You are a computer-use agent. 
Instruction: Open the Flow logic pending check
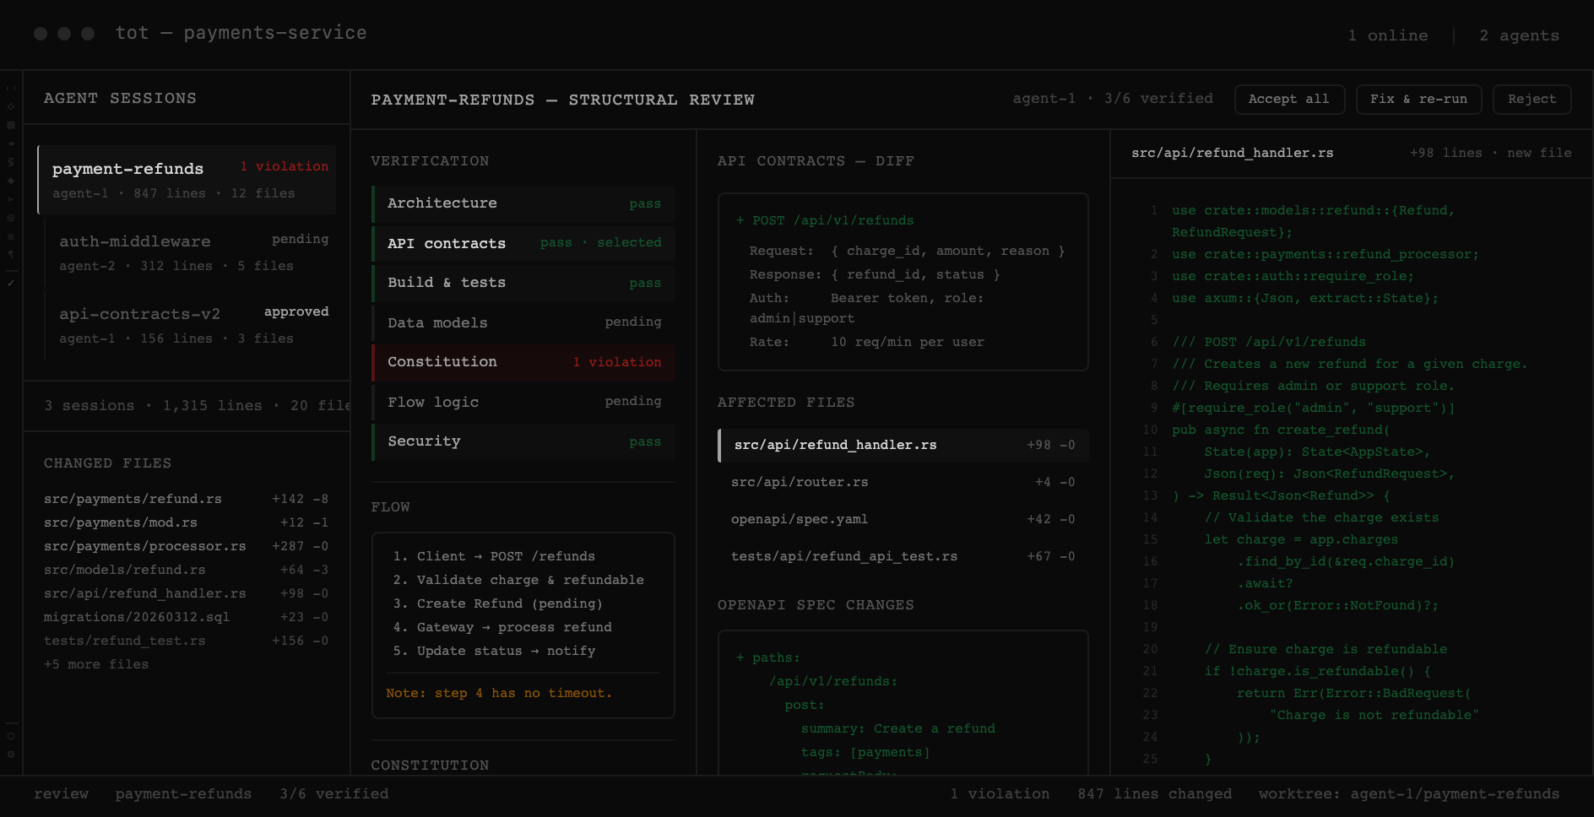523,402
